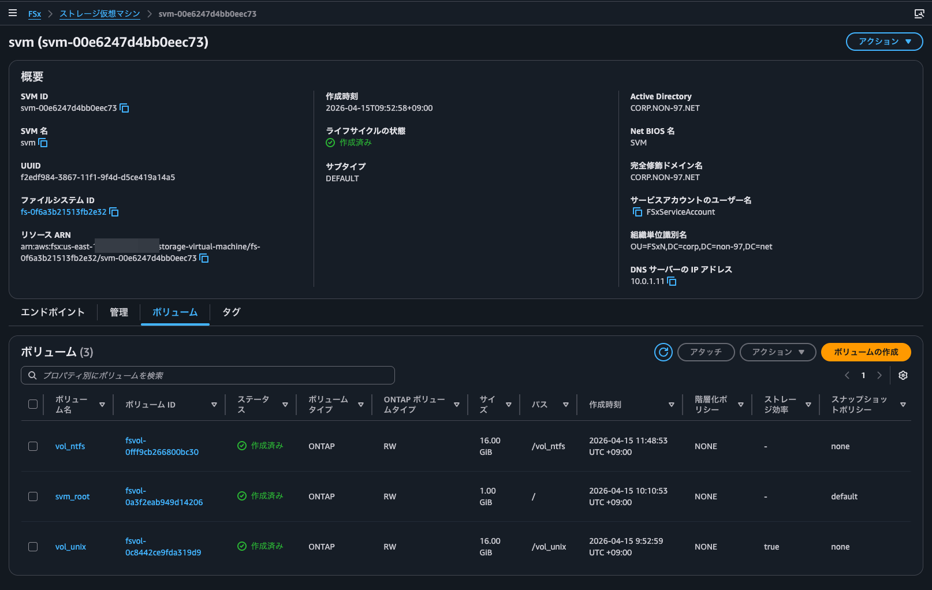Tick the svm_root row checkbox
Screen dimensions: 932x590
coord(33,496)
